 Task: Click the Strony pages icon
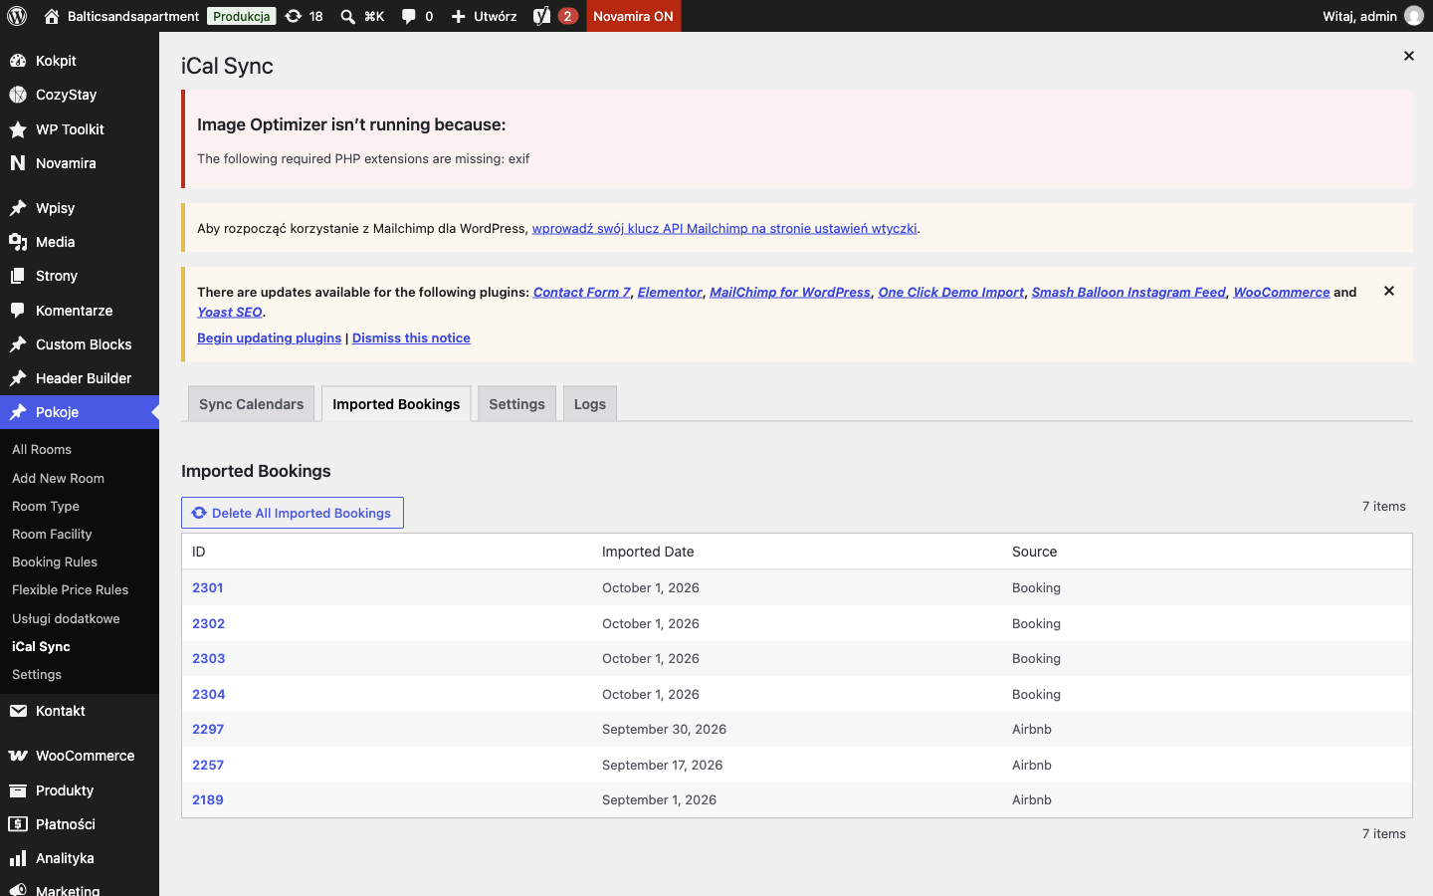tap(18, 276)
